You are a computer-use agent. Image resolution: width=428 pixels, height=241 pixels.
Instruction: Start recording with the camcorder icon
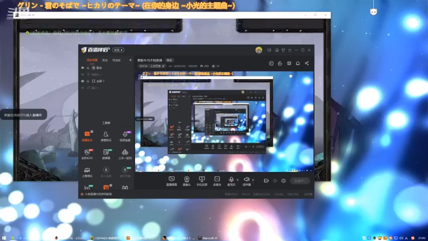[266, 181]
